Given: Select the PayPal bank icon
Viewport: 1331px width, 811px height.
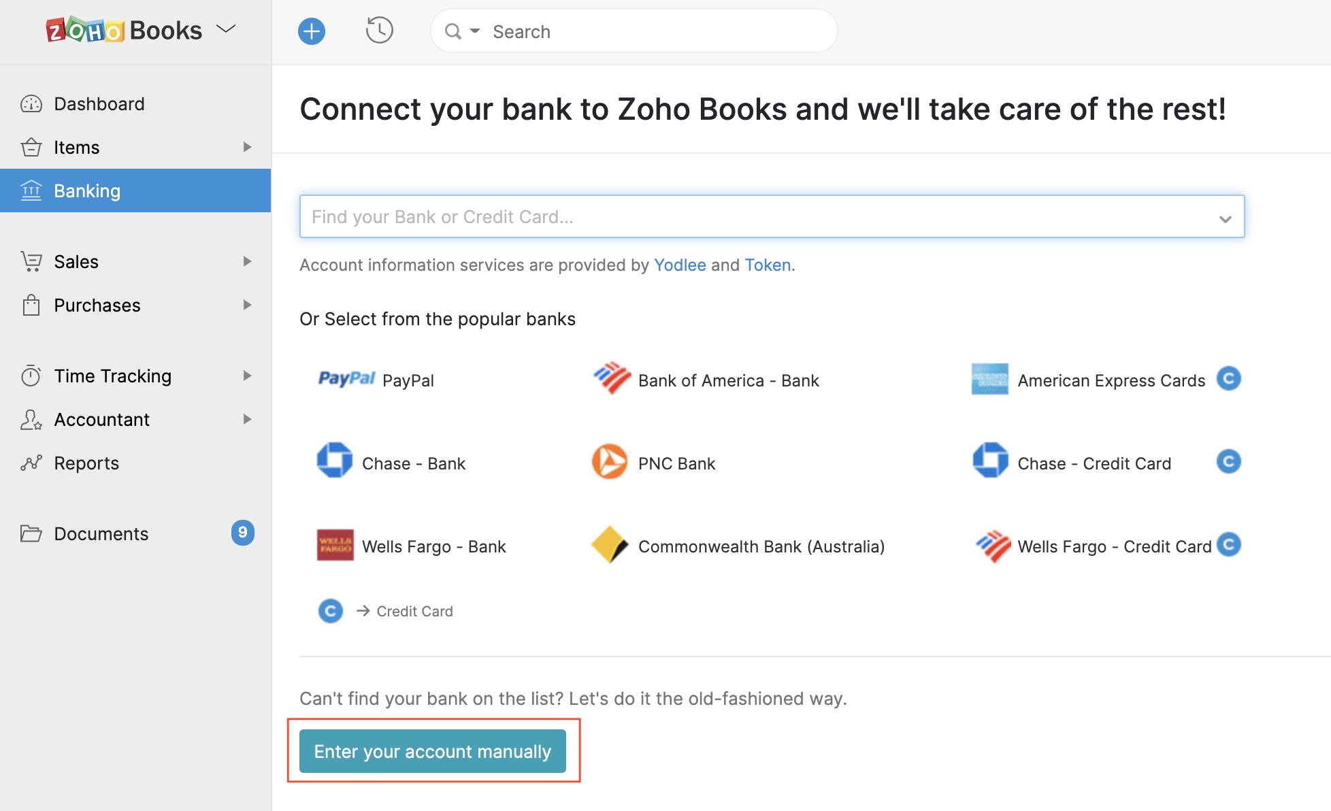Looking at the screenshot, I should 346,379.
